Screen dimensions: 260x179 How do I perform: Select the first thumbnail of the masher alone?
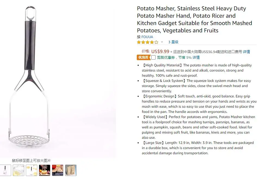coord(5,170)
